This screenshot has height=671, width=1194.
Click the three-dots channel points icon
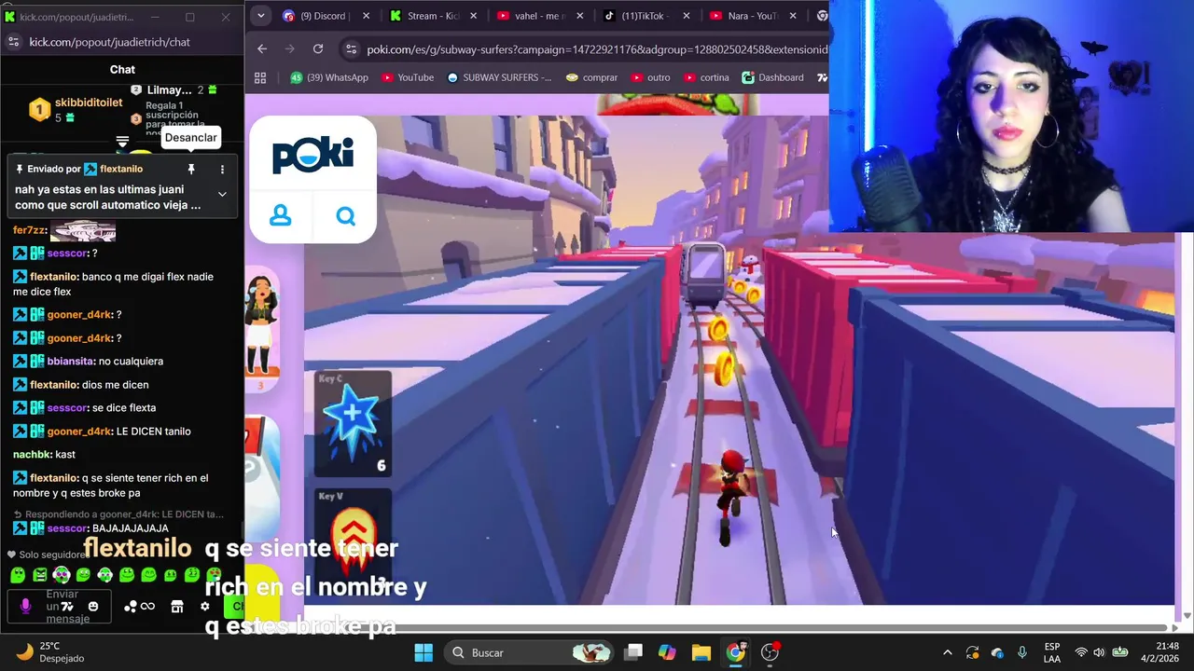click(x=131, y=607)
